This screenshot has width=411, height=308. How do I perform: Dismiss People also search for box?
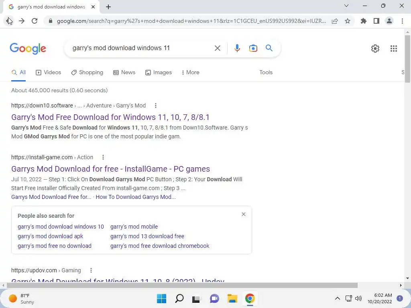[244, 214]
